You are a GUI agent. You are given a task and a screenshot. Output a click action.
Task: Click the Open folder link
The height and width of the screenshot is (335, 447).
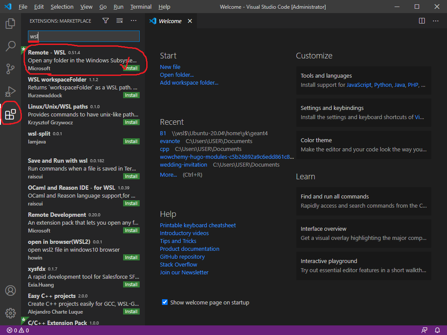pos(177,75)
